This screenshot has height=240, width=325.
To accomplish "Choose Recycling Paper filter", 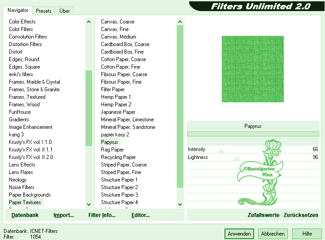I will [x=118, y=157].
